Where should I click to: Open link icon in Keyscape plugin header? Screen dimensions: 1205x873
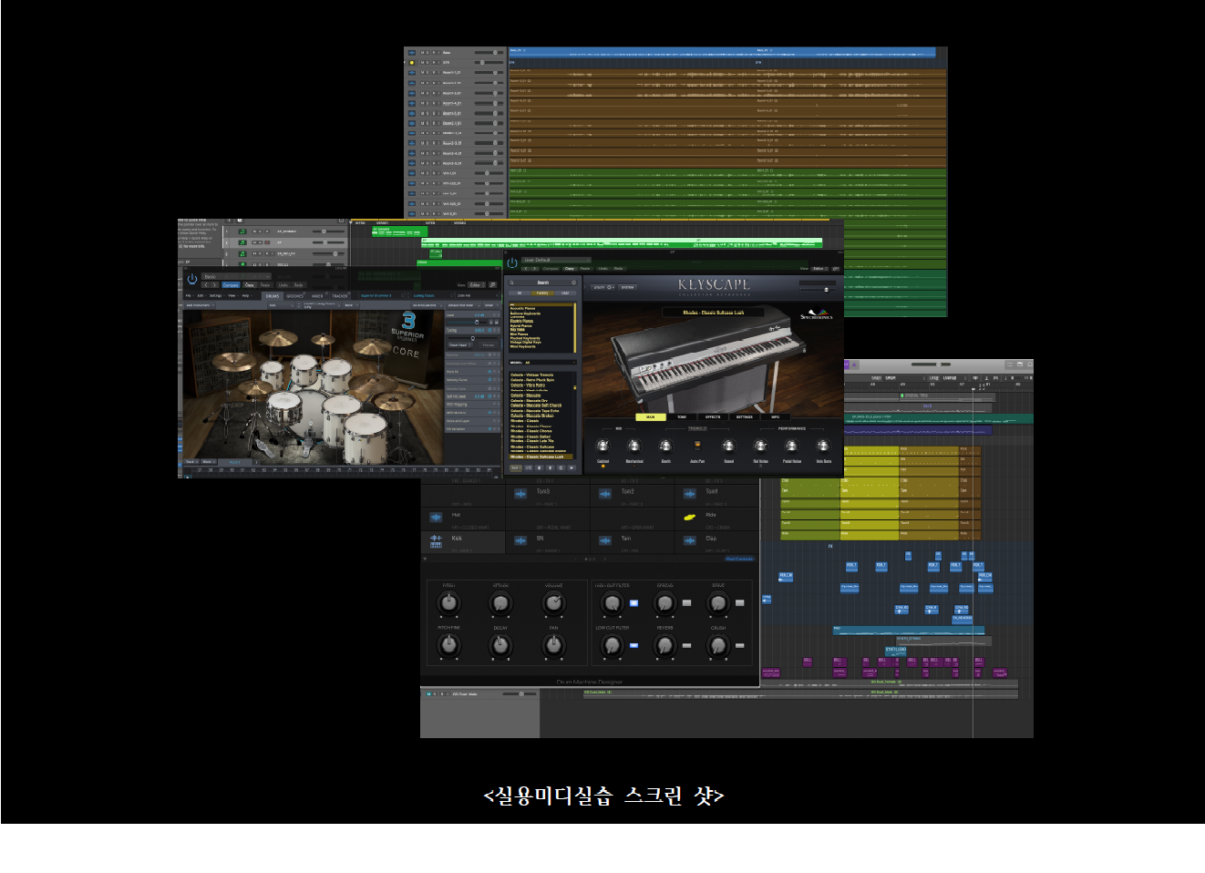click(836, 269)
